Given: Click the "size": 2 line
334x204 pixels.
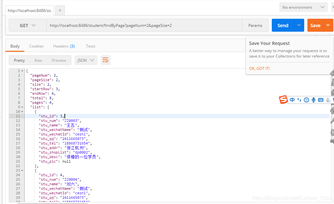Looking at the screenshot, I should coord(41,84).
